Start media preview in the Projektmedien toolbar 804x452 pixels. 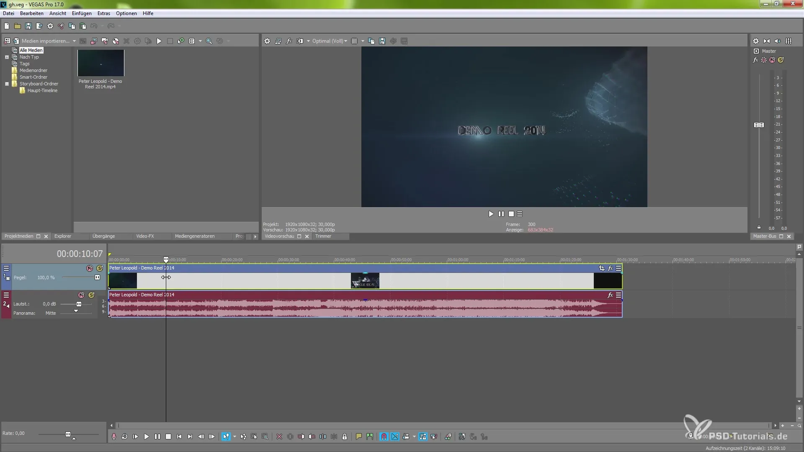(159, 41)
